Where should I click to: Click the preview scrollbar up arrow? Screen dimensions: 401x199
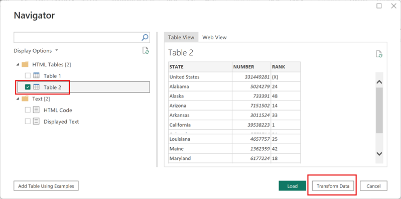tap(379, 82)
